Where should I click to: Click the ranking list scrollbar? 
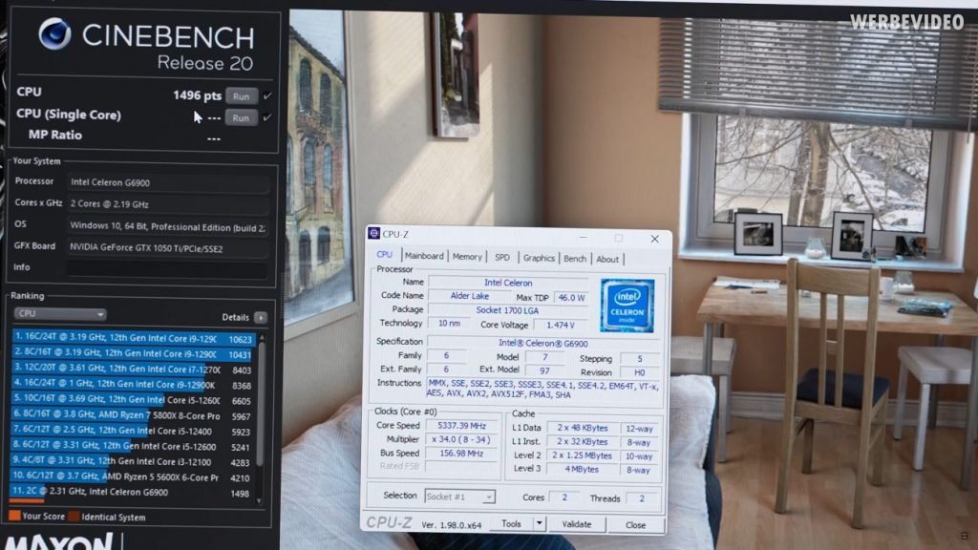click(x=260, y=405)
